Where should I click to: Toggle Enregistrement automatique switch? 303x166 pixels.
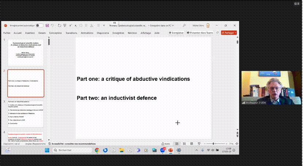39,25
